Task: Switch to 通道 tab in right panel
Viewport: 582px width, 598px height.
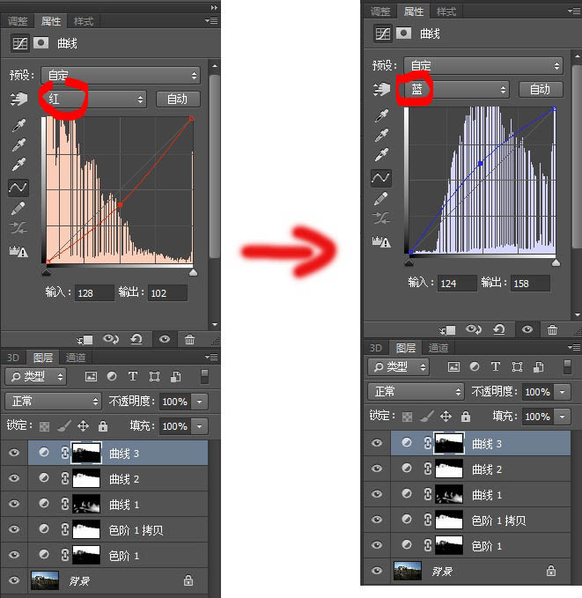Action: [x=438, y=348]
